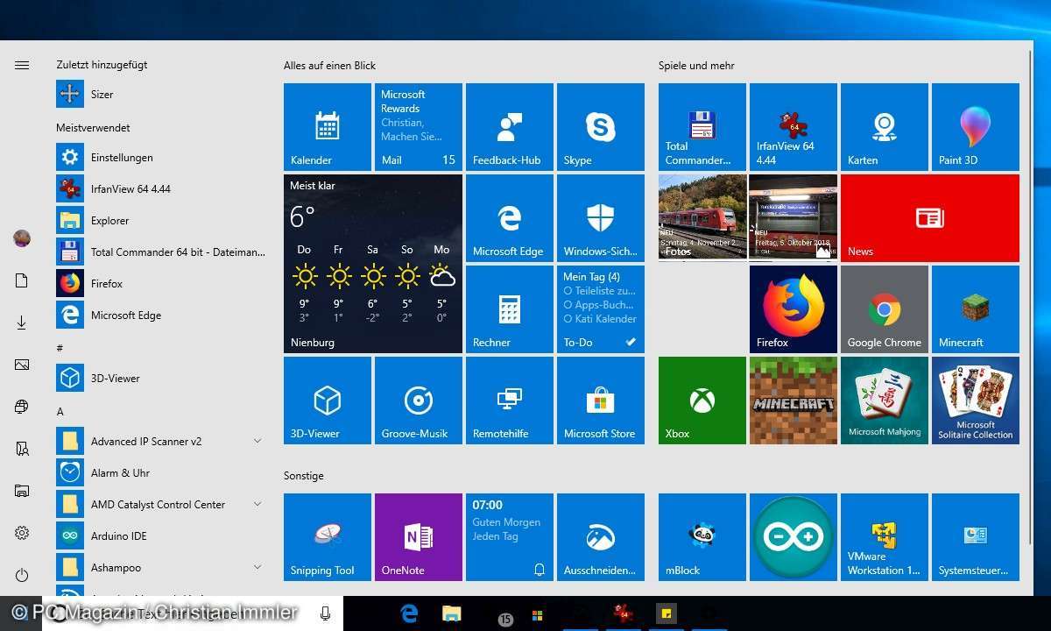
Task: Open Microsoft Edge from the taskbar
Action: pyautogui.click(x=409, y=613)
